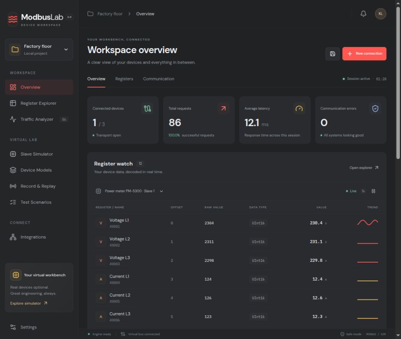Click the Register watch 12 count badge
Viewport: 401px width, 339px height.
tap(140, 164)
